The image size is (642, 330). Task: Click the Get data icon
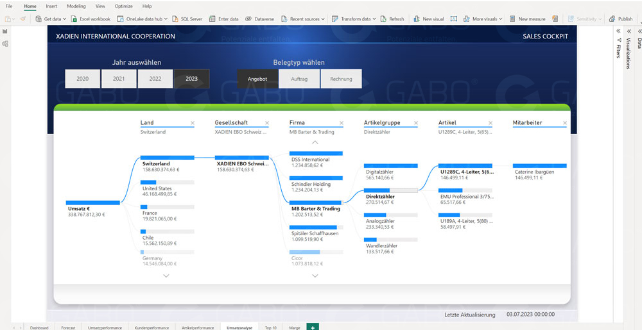coord(39,19)
